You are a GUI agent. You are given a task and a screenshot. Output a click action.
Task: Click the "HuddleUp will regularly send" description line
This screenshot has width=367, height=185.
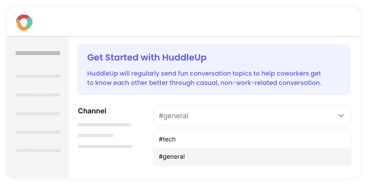(204, 73)
